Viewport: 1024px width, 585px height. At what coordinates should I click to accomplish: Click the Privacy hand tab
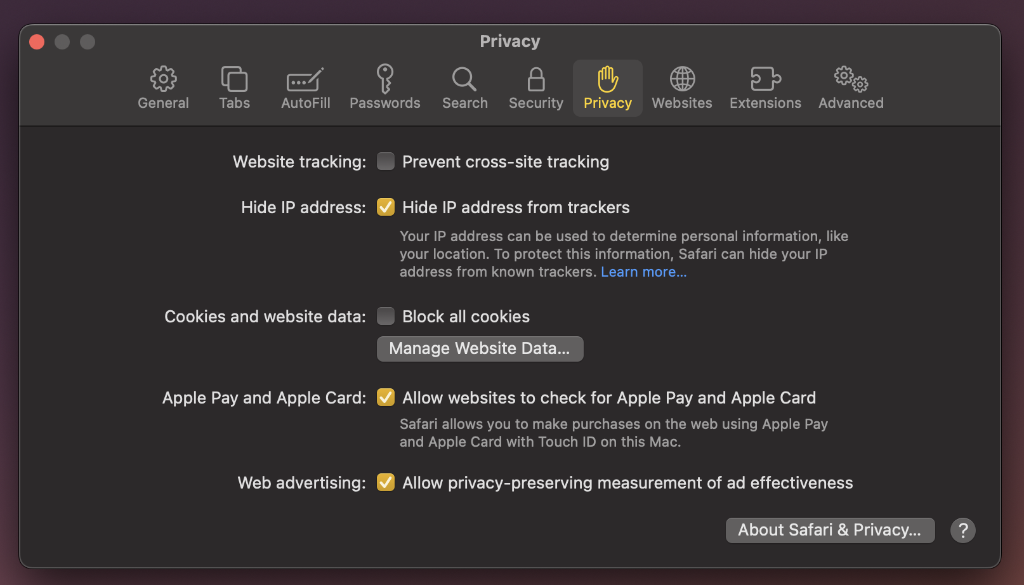click(x=607, y=88)
